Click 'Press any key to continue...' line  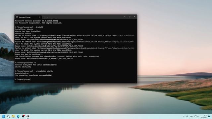[x=29, y=54]
